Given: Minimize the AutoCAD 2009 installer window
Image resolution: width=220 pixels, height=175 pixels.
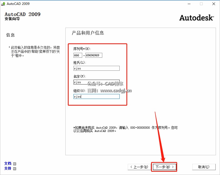Looking at the screenshot, I should click(189, 4).
